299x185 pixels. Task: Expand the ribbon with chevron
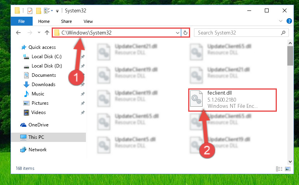(x=280, y=21)
